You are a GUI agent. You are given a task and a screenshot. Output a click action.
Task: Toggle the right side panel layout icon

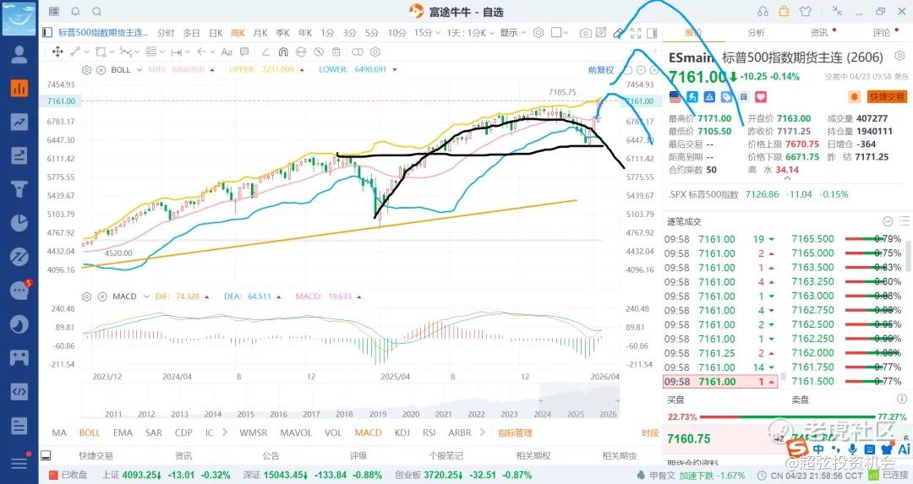point(652,33)
